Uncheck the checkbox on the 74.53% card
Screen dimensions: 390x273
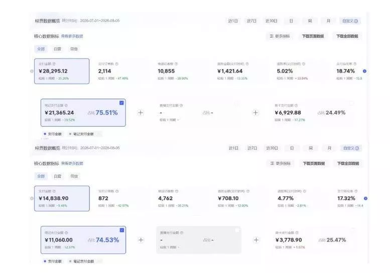click(122, 230)
